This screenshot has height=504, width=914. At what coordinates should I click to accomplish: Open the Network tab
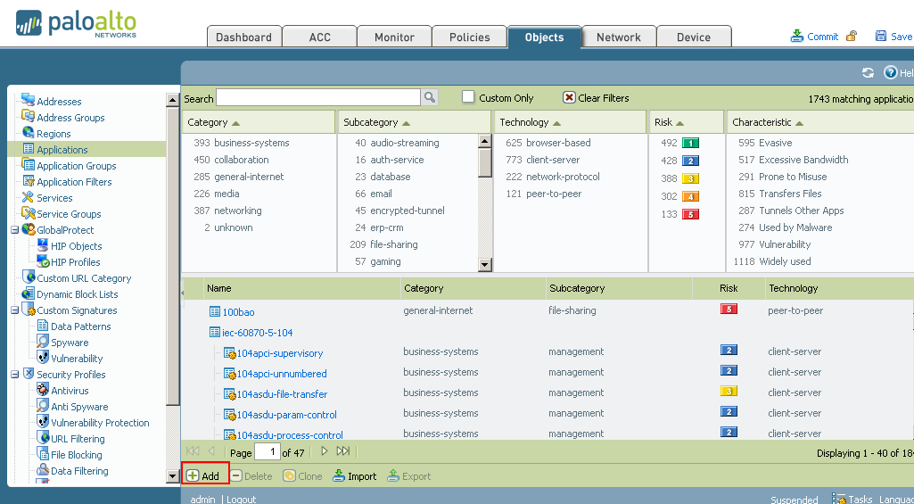tap(619, 37)
